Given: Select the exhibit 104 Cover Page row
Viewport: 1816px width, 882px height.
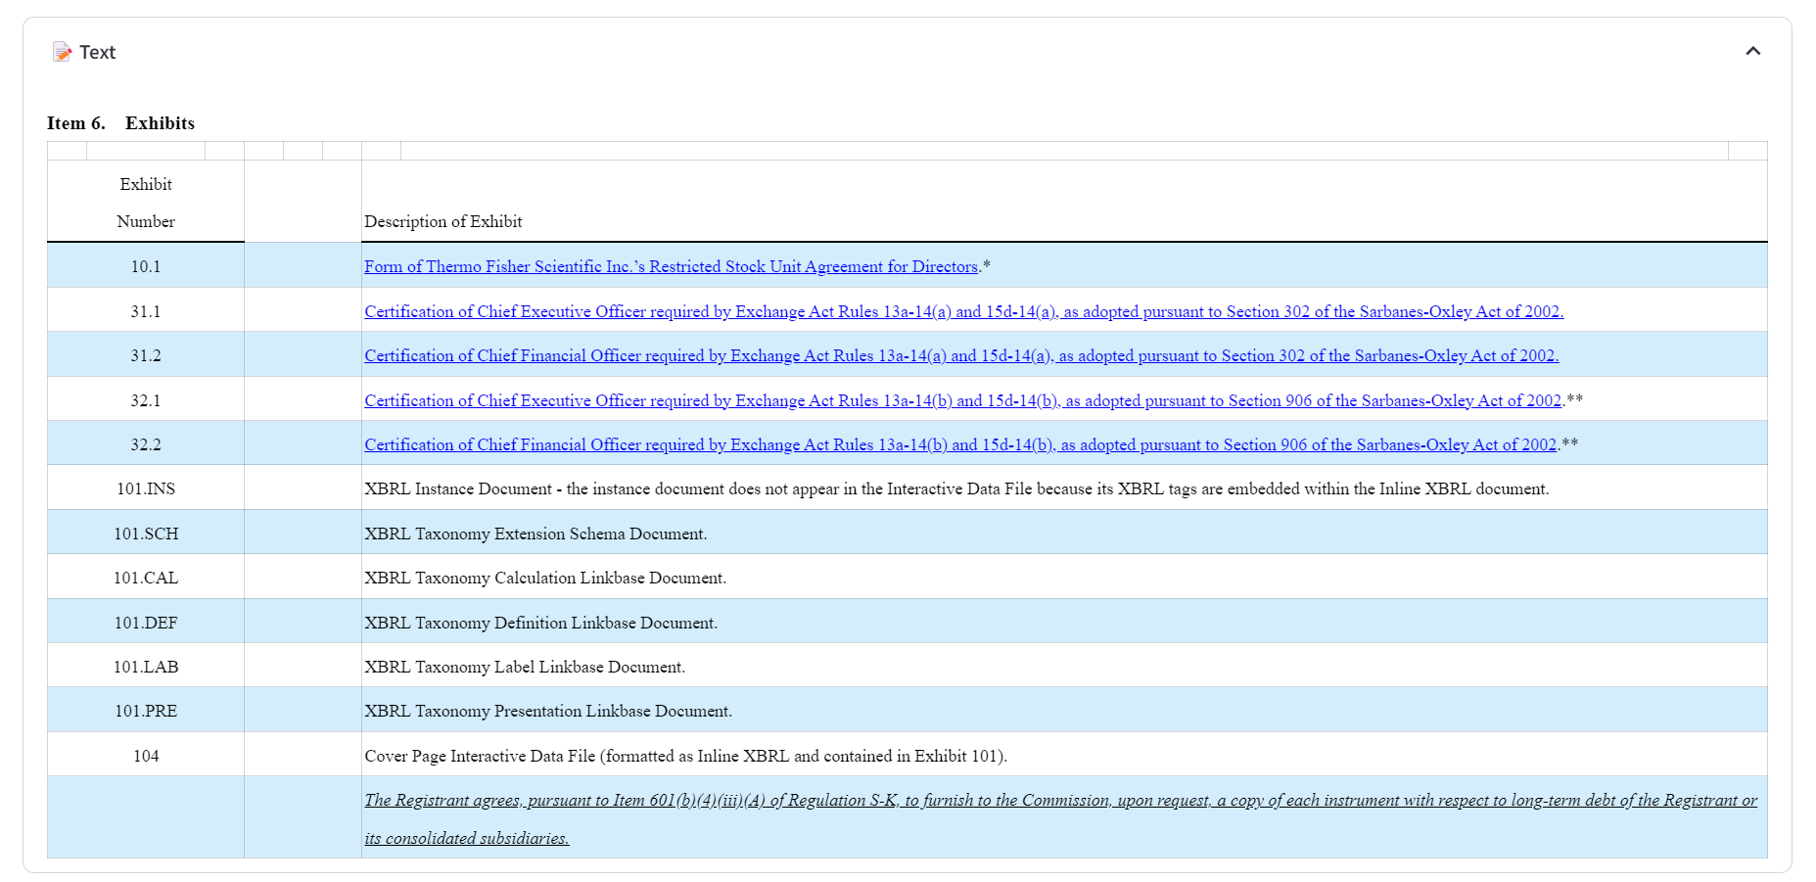Looking at the screenshot, I should tap(686, 755).
